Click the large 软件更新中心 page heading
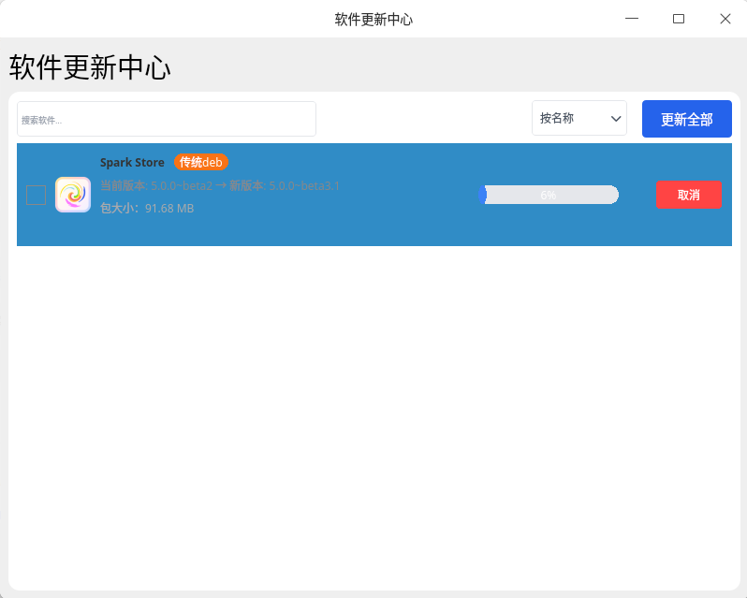The height and width of the screenshot is (598, 747). [90, 67]
